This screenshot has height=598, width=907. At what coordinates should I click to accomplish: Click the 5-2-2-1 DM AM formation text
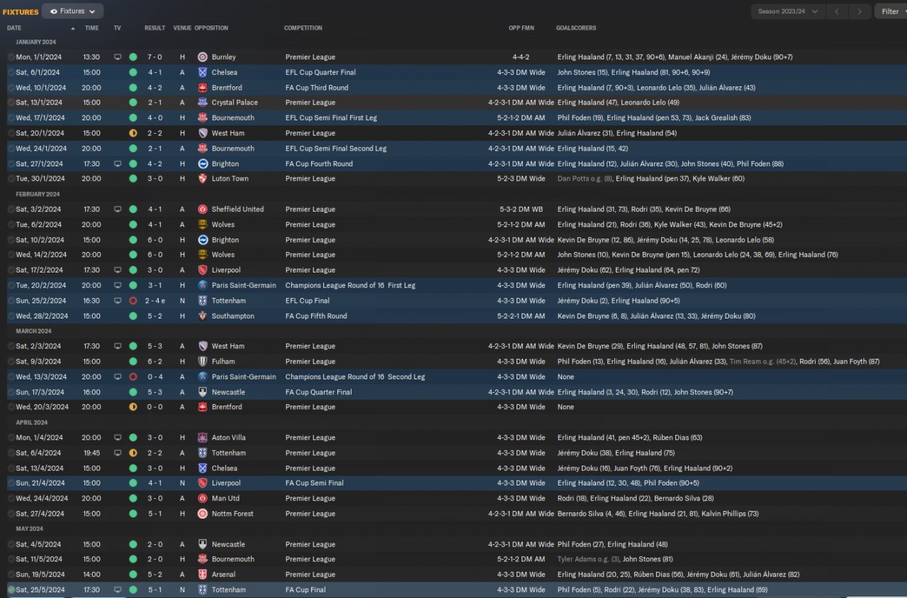click(x=521, y=316)
